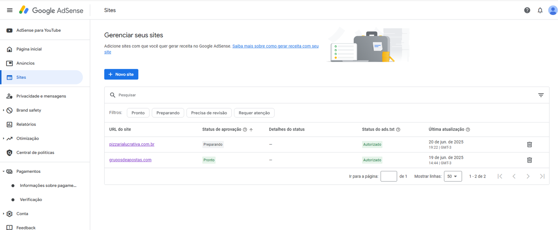Click the Pronto status badge in the table
This screenshot has width=558, height=230.
coord(209,160)
